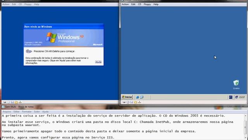Open Exibir menu in Bloco de notas
This screenshot has width=248, height=140.
click(37, 112)
